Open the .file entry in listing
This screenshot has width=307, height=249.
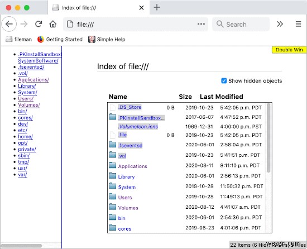(x=122, y=135)
